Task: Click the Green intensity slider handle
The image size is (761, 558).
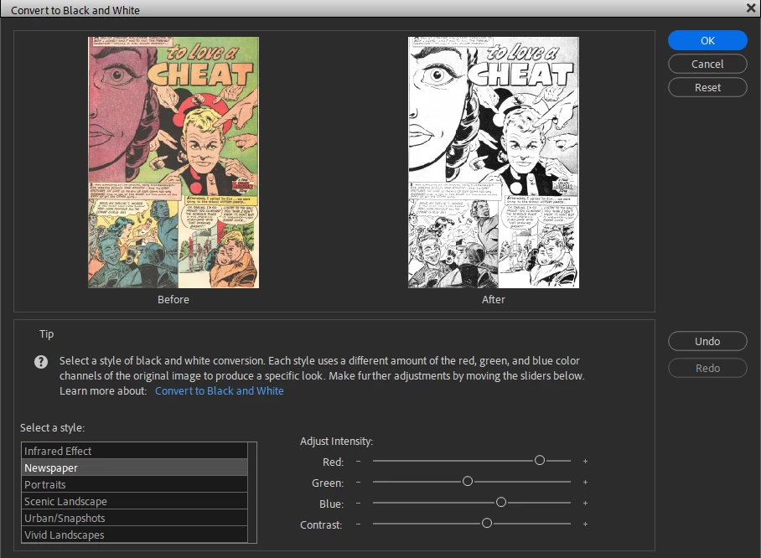Action: 468,481
